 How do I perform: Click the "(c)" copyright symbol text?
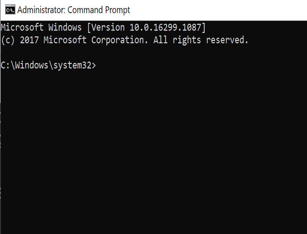[x=8, y=40]
